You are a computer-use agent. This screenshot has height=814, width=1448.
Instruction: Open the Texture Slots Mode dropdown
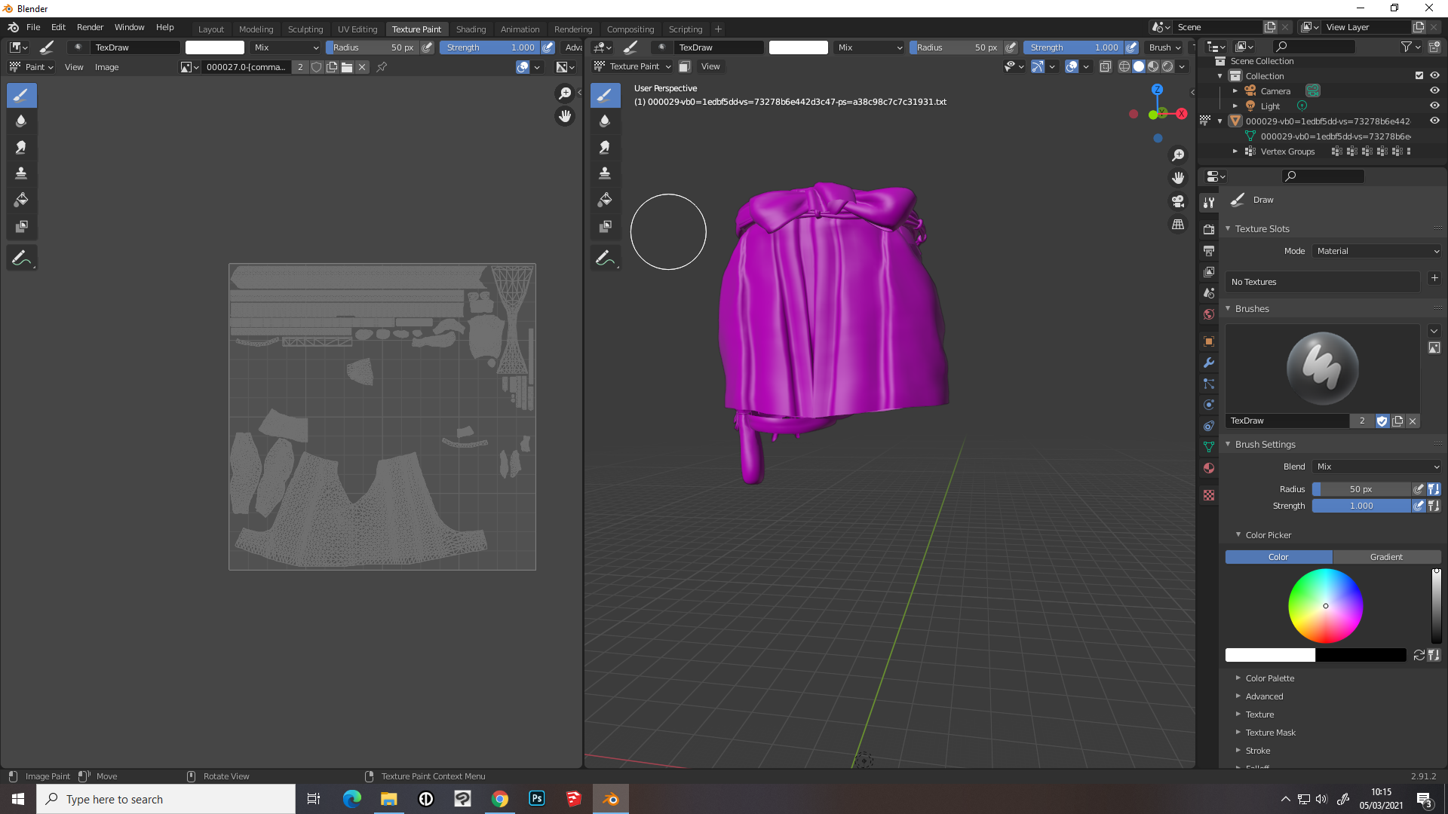1377,251
